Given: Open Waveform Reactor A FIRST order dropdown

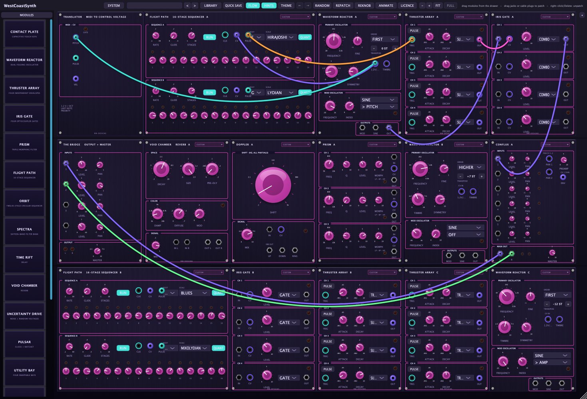Looking at the screenshot, I should 384,39.
